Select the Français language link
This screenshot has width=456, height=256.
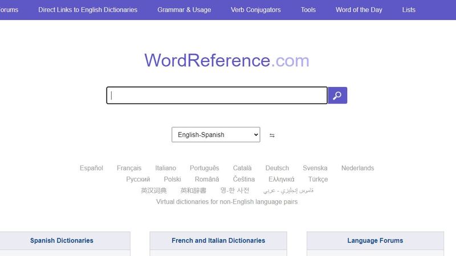(x=129, y=168)
